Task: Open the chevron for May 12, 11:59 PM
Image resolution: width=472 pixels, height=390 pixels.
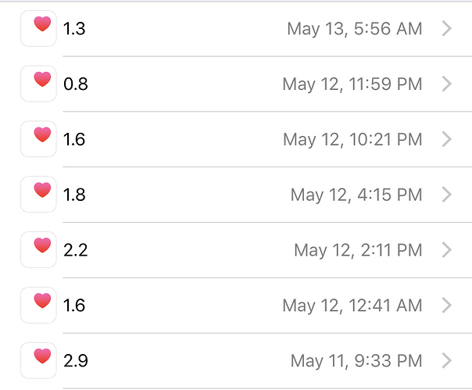Action: [447, 84]
